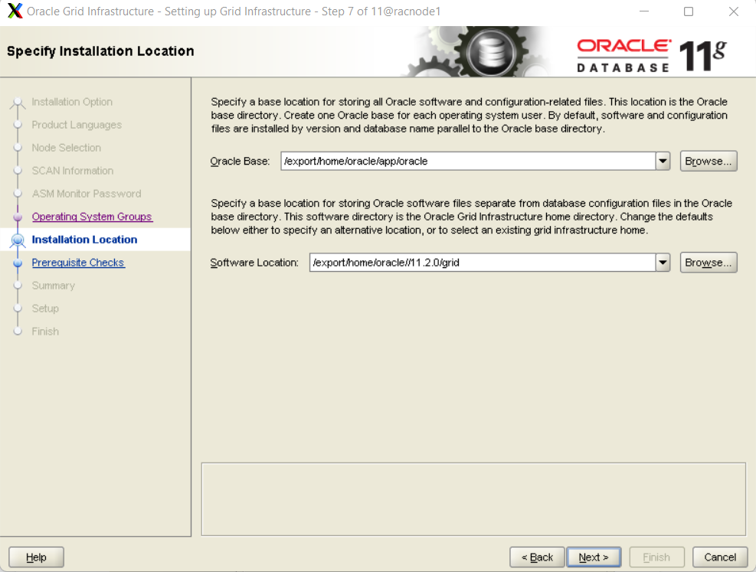Click the Prerequisite Checks step bullet
The image size is (756, 572).
18,263
